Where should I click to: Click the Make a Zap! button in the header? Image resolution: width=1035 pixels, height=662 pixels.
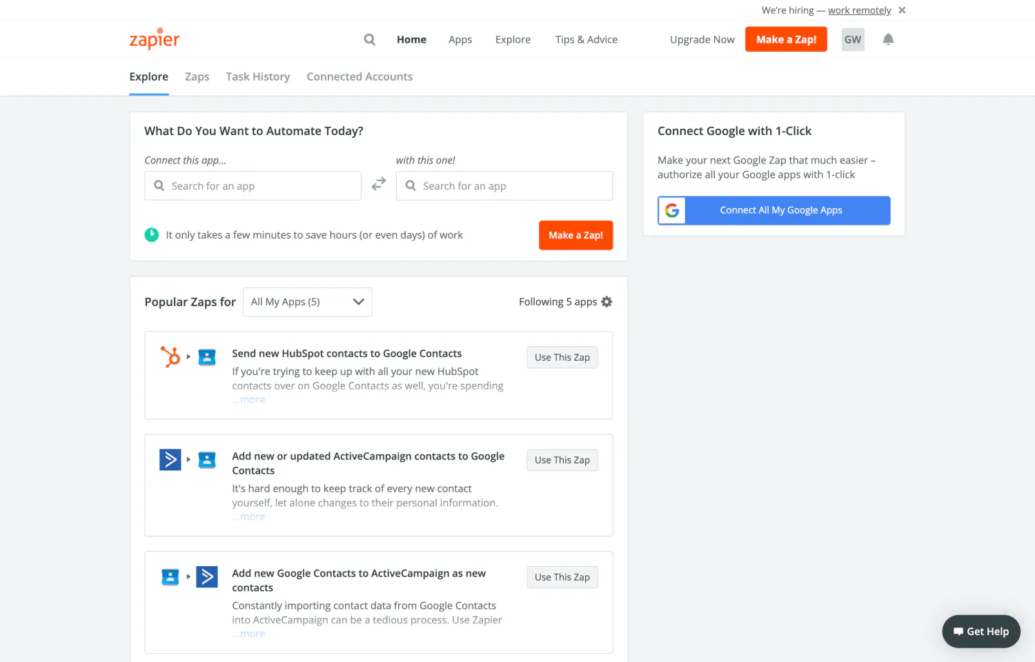pyautogui.click(x=786, y=39)
